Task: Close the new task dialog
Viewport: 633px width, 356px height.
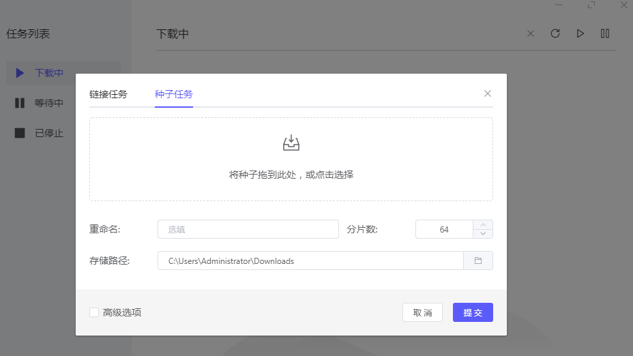Action: pos(488,93)
